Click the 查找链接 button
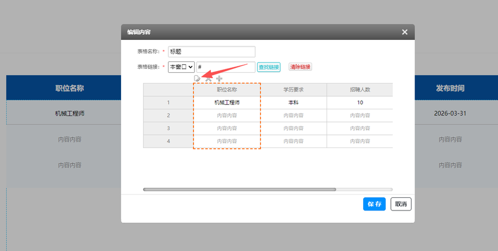The height and width of the screenshot is (251, 498). (269, 67)
